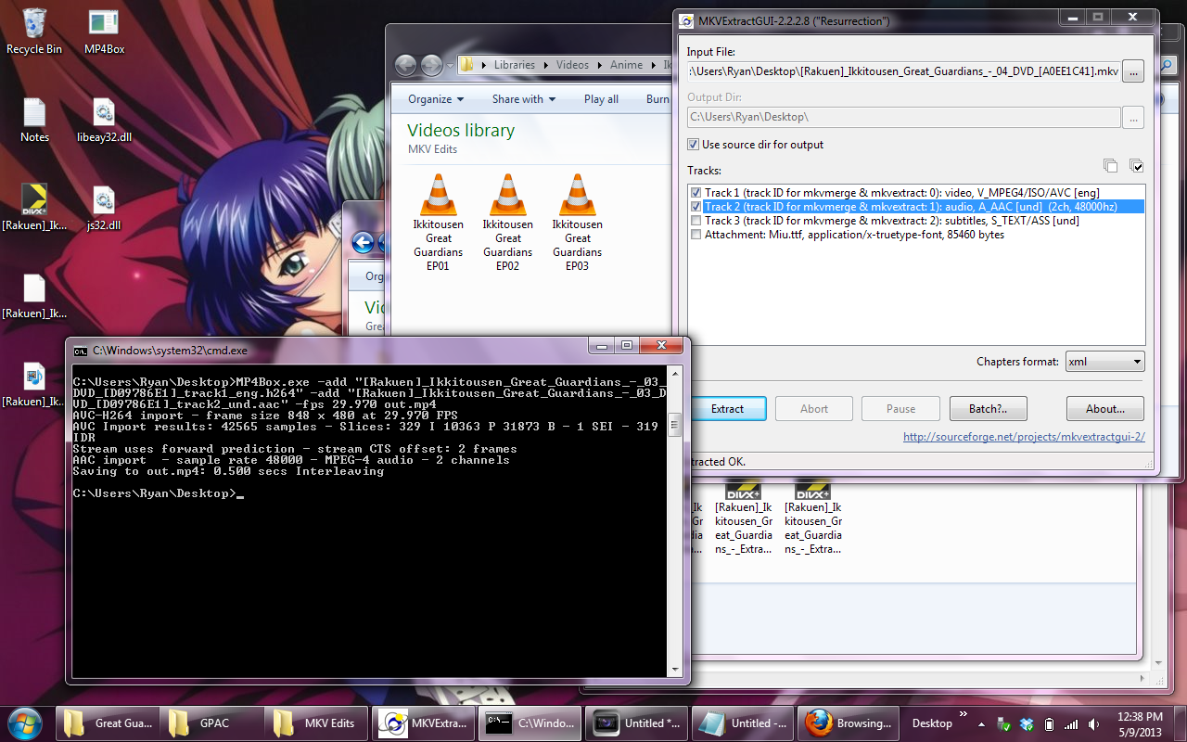Select the blank-page [Rakuen] file on desktop
This screenshot has width=1187, height=742.
coord(34,296)
